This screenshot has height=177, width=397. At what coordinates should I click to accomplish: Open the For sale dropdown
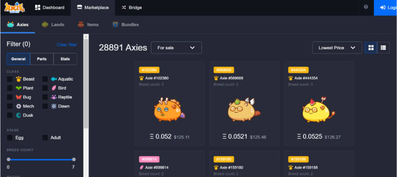[x=176, y=48]
